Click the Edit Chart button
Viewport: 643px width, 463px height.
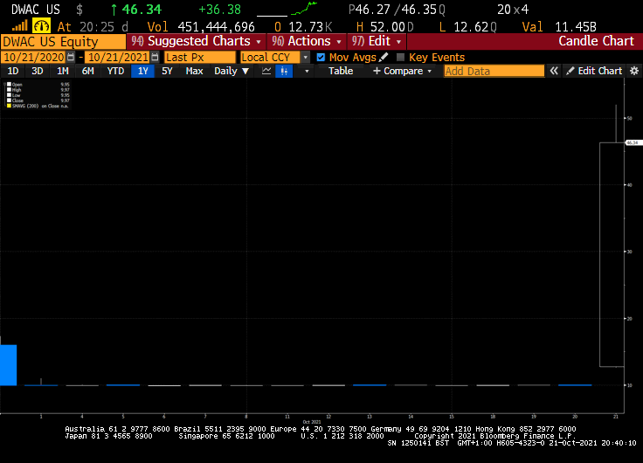pos(594,71)
